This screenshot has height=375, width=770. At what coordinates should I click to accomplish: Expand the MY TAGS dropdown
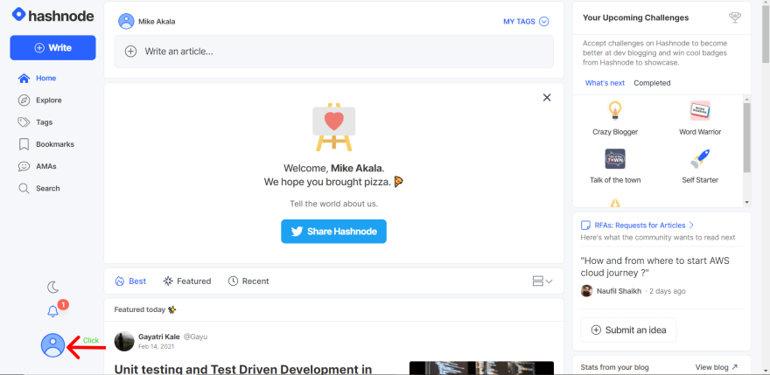pyautogui.click(x=526, y=22)
